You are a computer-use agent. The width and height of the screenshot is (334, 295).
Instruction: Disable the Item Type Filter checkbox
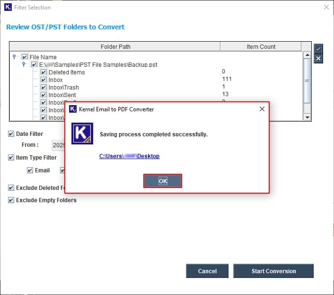11,157
